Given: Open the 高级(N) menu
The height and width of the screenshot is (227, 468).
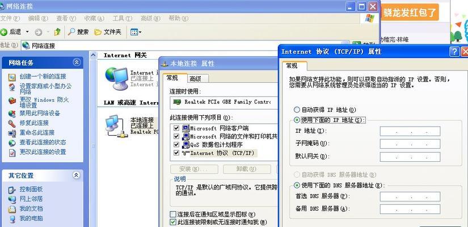Looking at the screenshot, I should coord(150,18).
